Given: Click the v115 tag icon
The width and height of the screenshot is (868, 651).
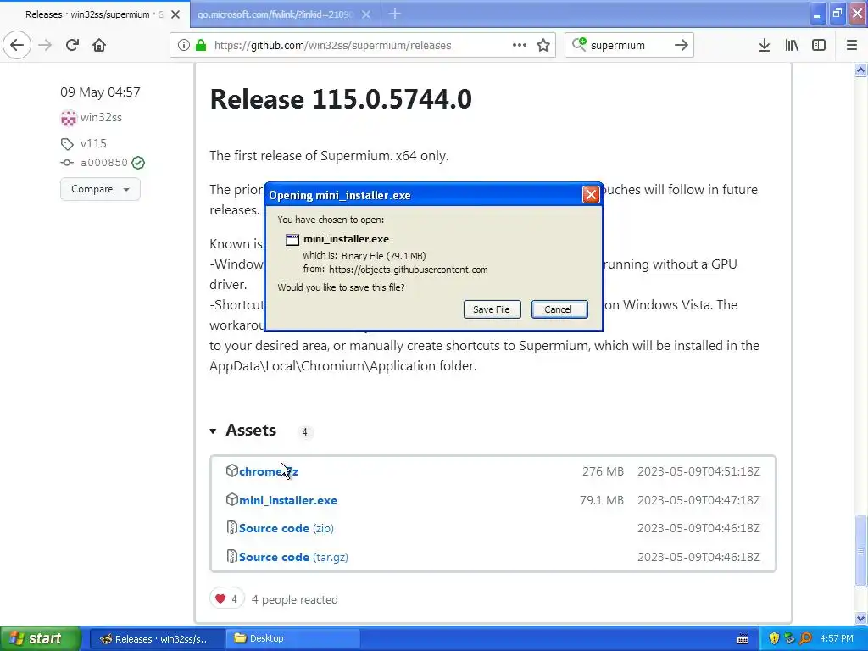Looking at the screenshot, I should 67,144.
